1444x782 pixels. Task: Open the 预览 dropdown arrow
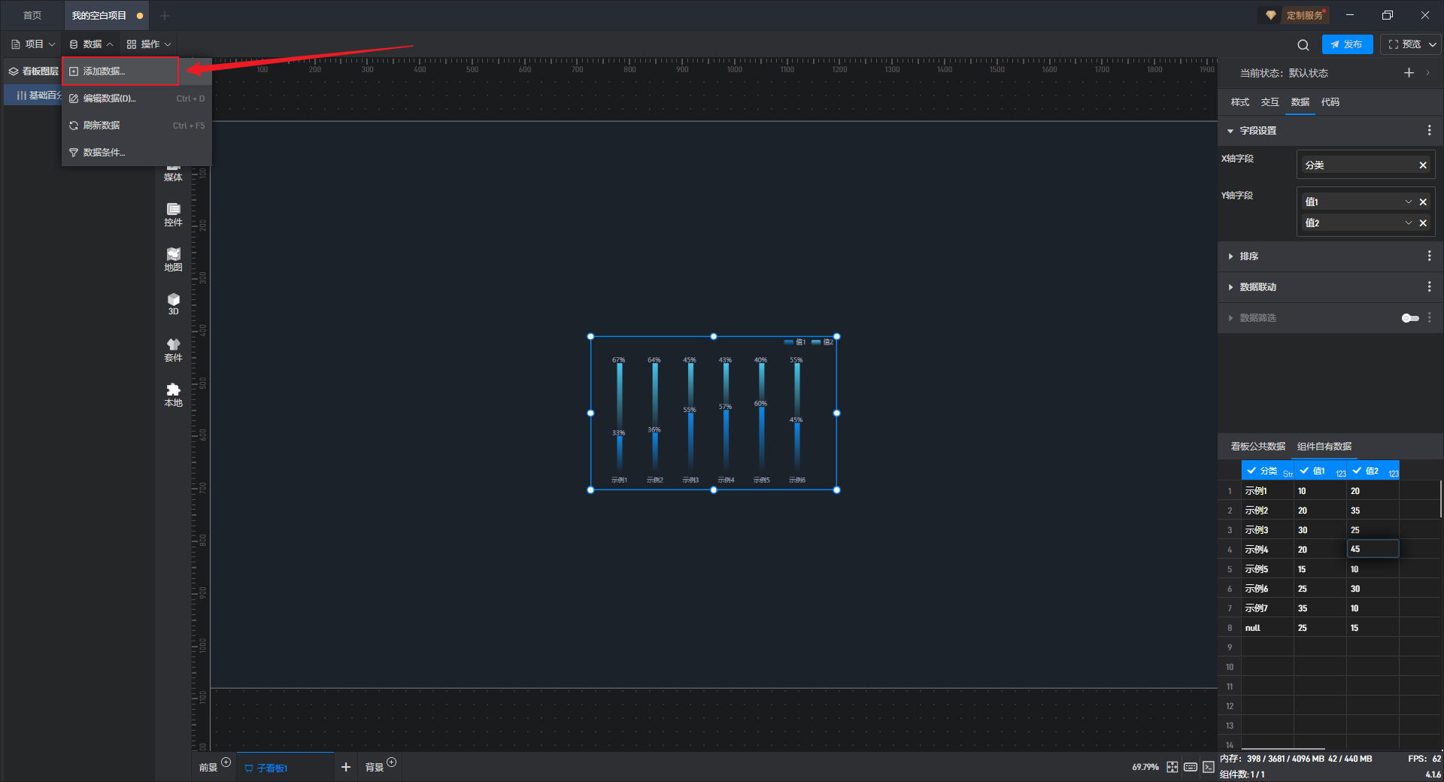pos(1433,45)
